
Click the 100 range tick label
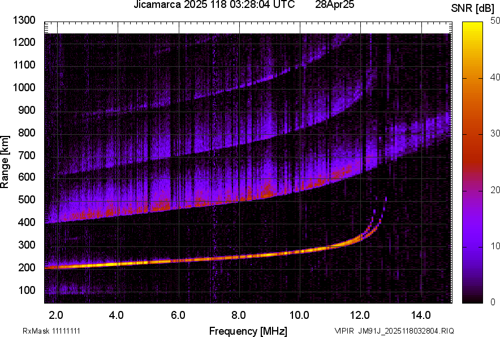(27, 290)
